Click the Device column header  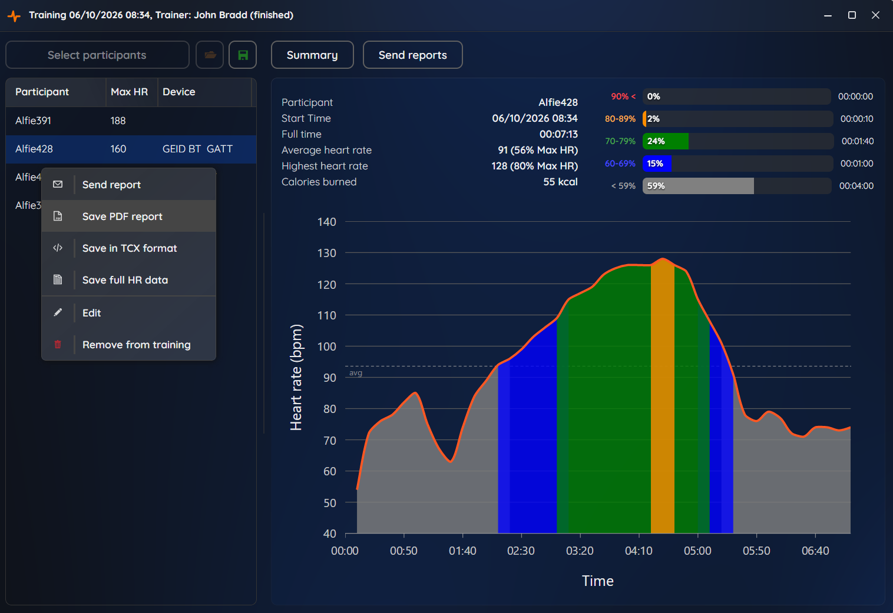tap(205, 92)
